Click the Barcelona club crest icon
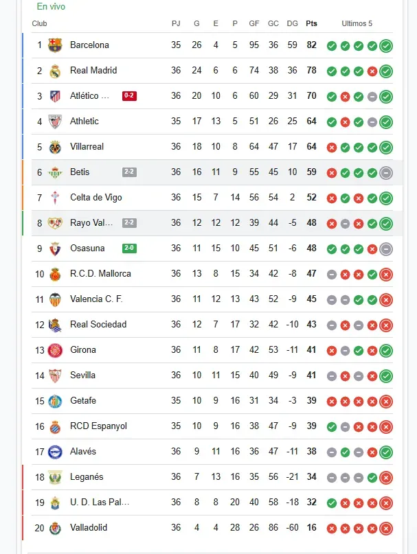Viewport: 417px width, 554px height. pyautogui.click(x=55, y=45)
